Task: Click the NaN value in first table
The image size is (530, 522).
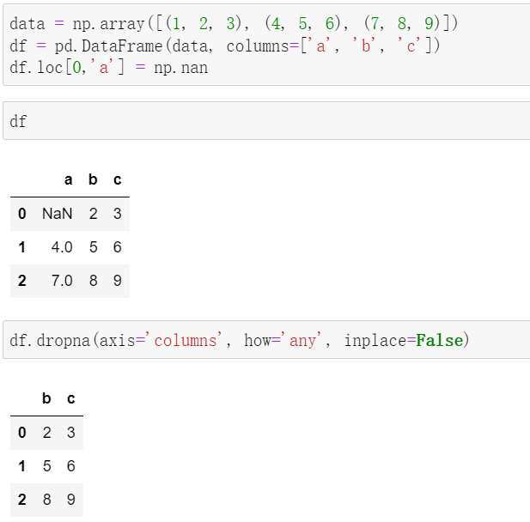Action: [57, 214]
